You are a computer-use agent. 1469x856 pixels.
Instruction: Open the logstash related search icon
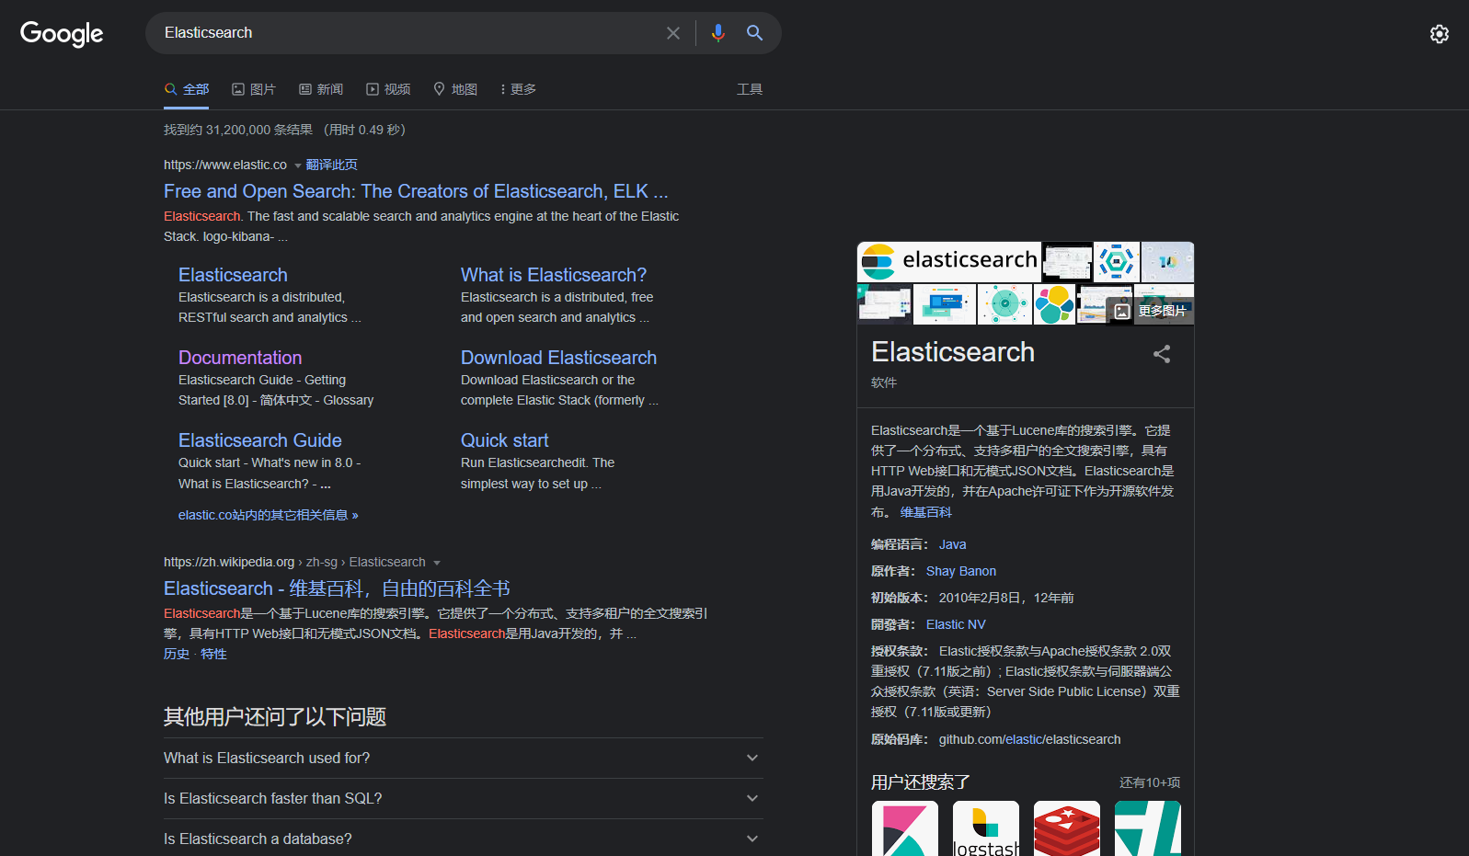986,828
